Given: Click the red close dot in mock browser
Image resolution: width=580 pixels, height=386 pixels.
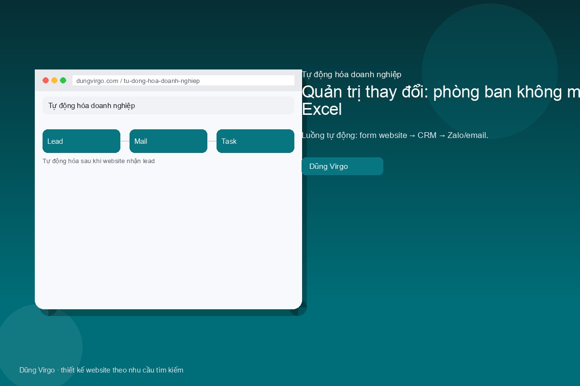Looking at the screenshot, I should pos(46,81).
